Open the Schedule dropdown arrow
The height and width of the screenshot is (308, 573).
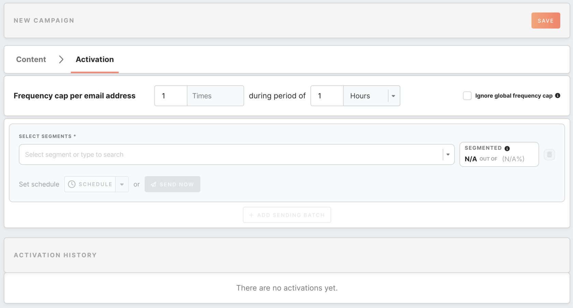(122, 184)
